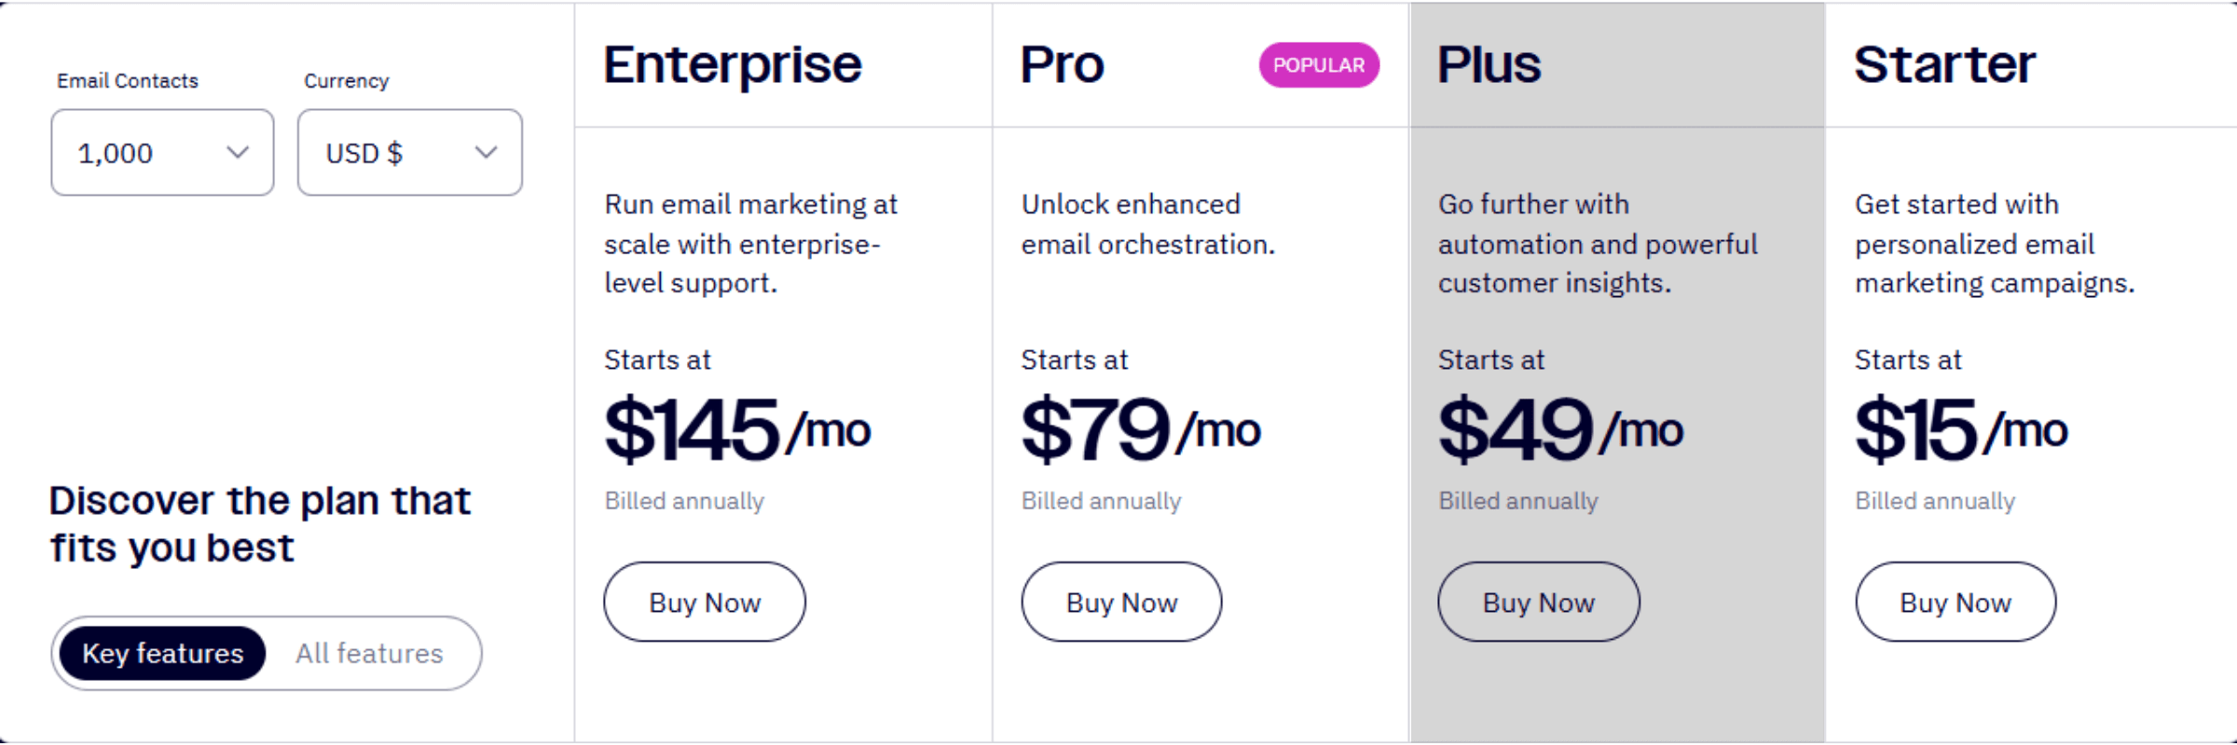Select the Enterprise plan heading
This screenshot has height=745, width=2237.
733,64
